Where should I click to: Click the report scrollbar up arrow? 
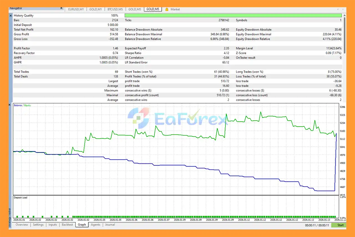(x=345, y=15)
